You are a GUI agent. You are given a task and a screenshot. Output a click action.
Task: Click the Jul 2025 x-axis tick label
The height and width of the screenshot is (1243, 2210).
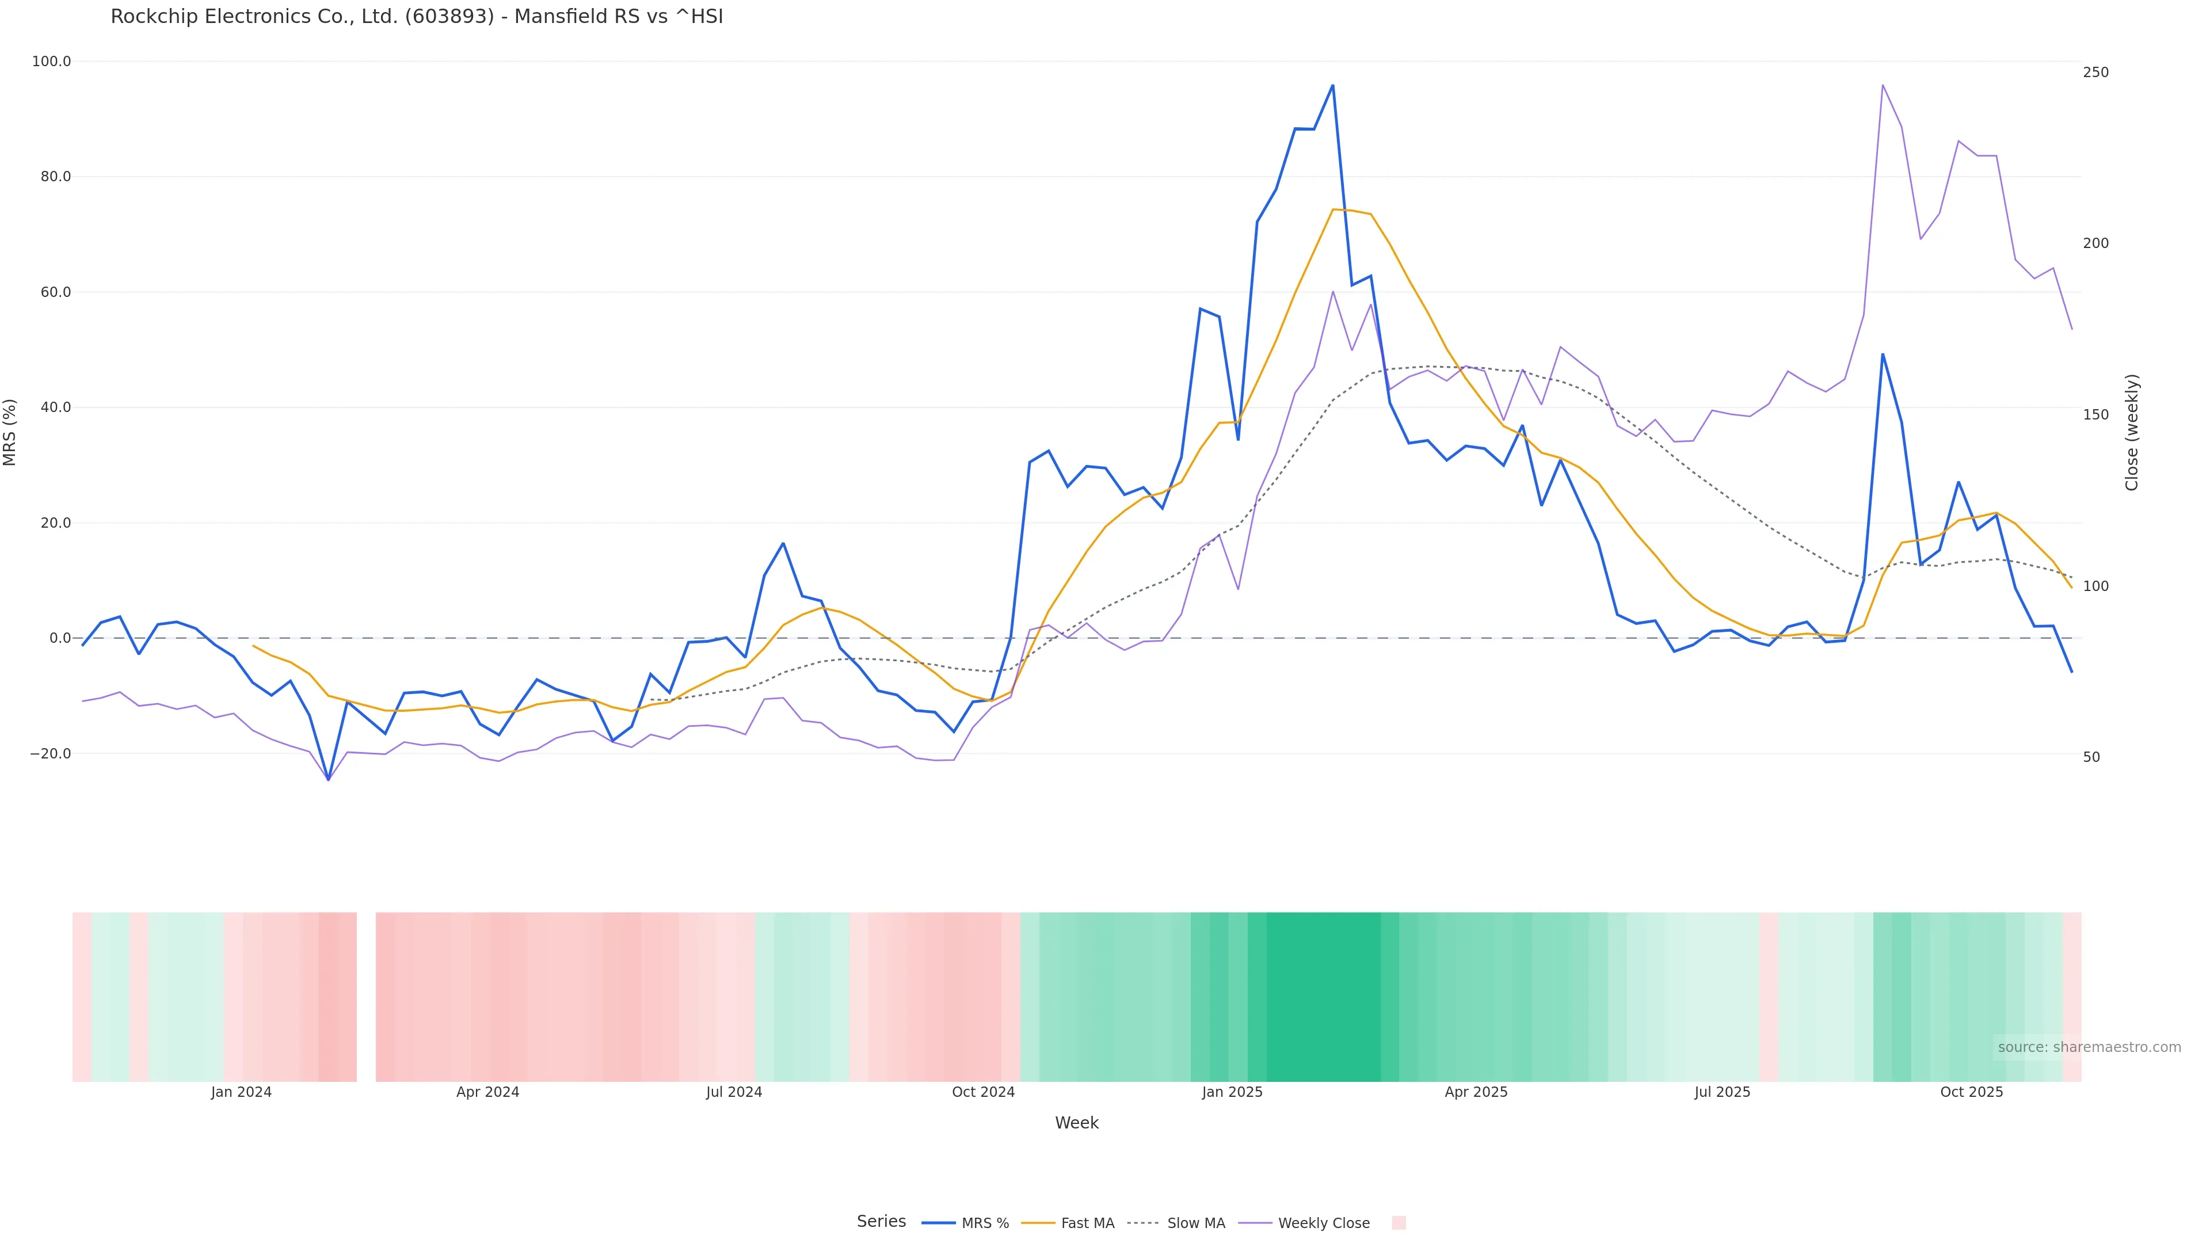coord(1722,1092)
